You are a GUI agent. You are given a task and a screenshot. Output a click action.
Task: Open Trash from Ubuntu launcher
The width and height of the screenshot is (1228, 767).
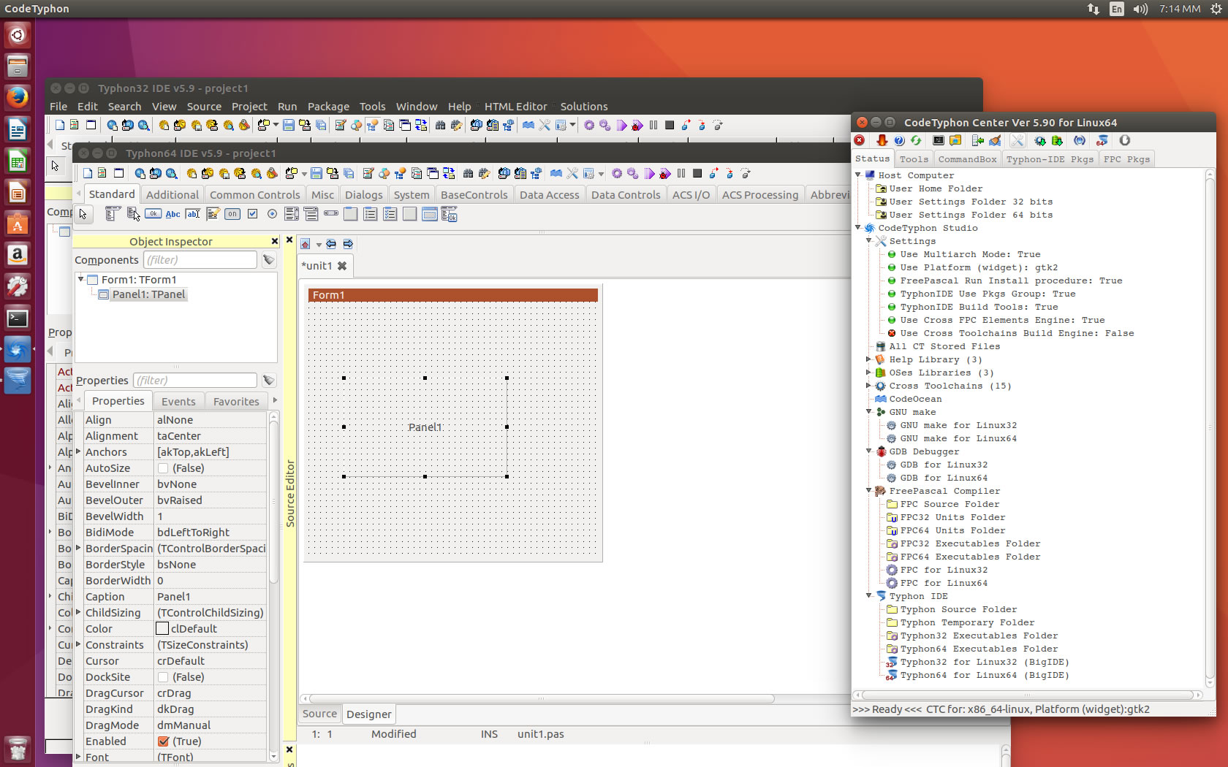18,748
